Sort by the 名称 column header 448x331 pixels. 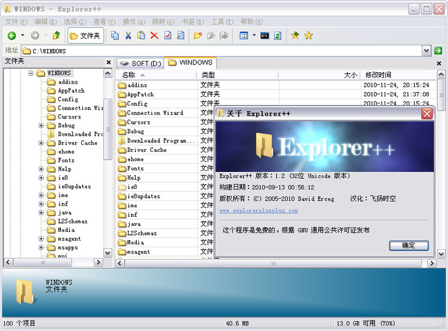click(157, 75)
